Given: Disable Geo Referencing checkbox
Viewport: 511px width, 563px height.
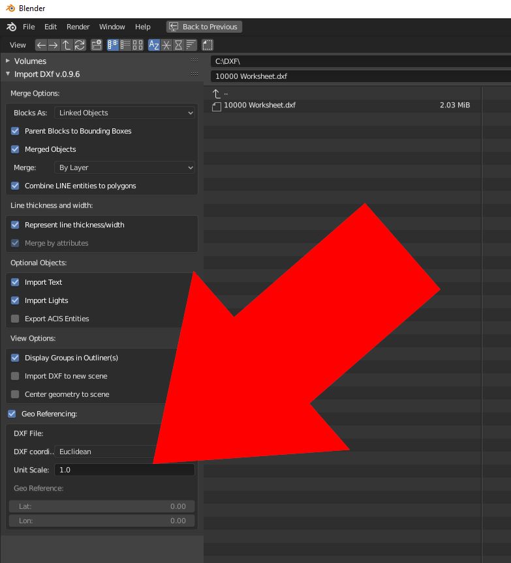Looking at the screenshot, I should point(12,414).
